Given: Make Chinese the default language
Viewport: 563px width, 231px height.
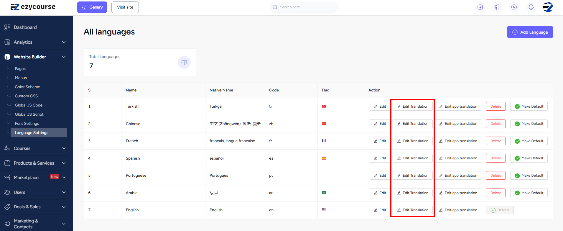Looking at the screenshot, I should [x=529, y=124].
